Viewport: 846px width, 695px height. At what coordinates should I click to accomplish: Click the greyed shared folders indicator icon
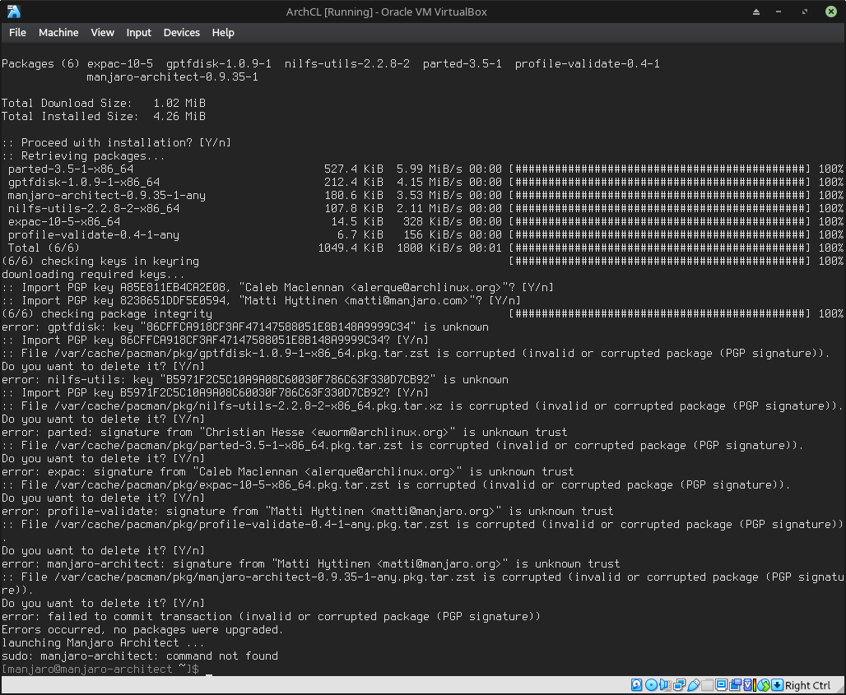[708, 685]
